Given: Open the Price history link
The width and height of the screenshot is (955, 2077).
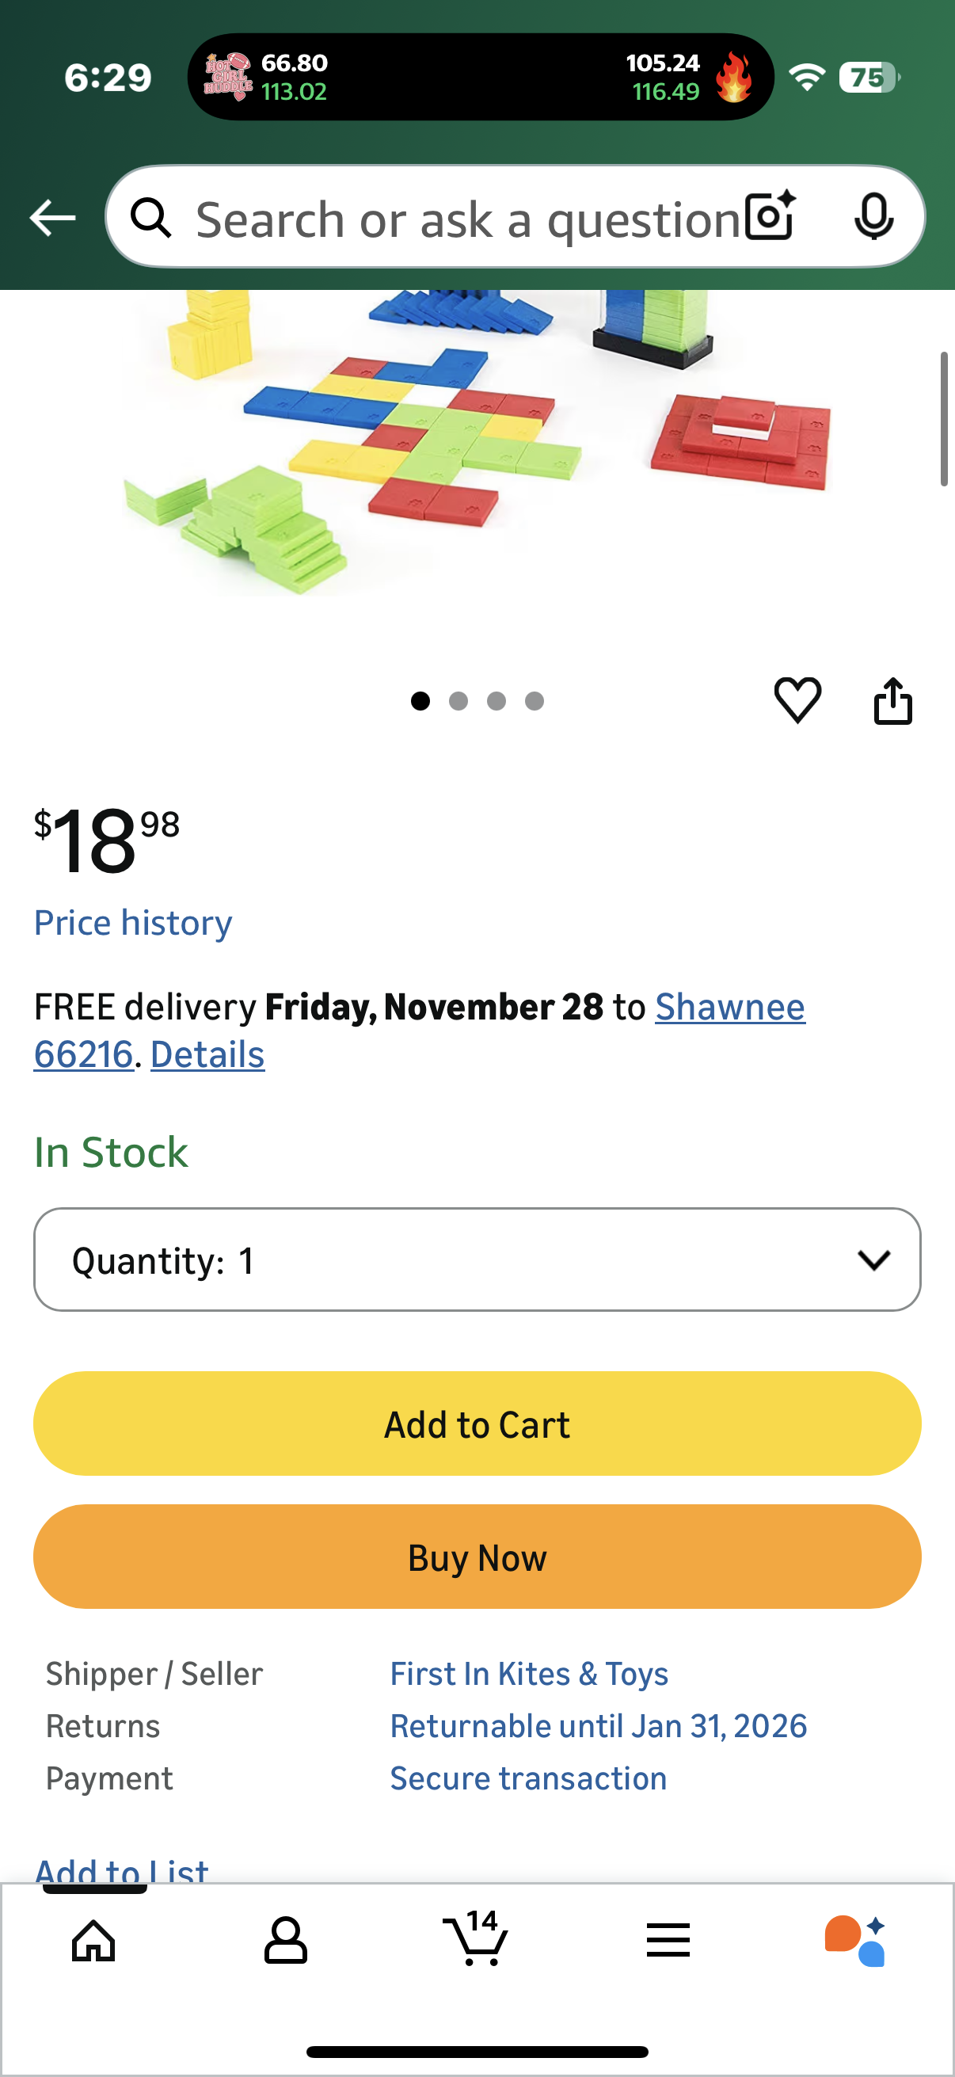Looking at the screenshot, I should click(x=133, y=922).
